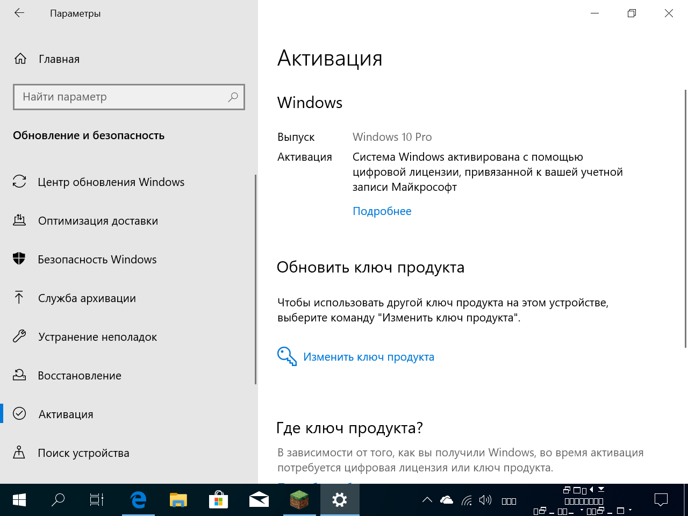Click the Обновить ключ продукта heading

point(371,267)
